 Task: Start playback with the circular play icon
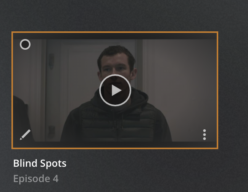coord(115,90)
